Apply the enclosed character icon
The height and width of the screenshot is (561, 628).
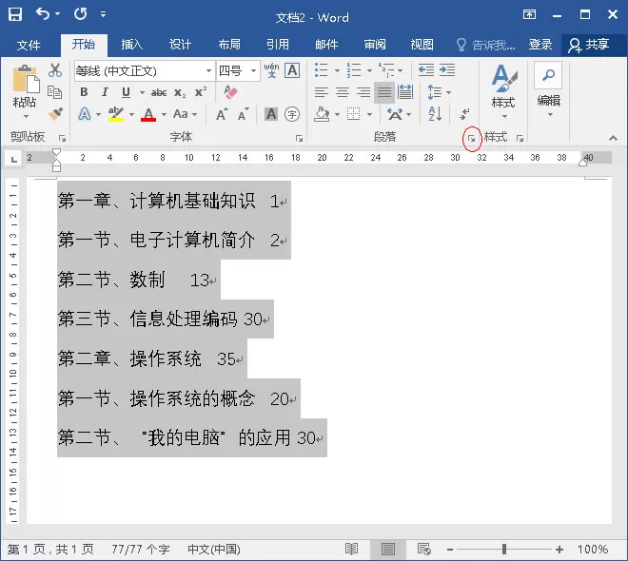point(292,114)
